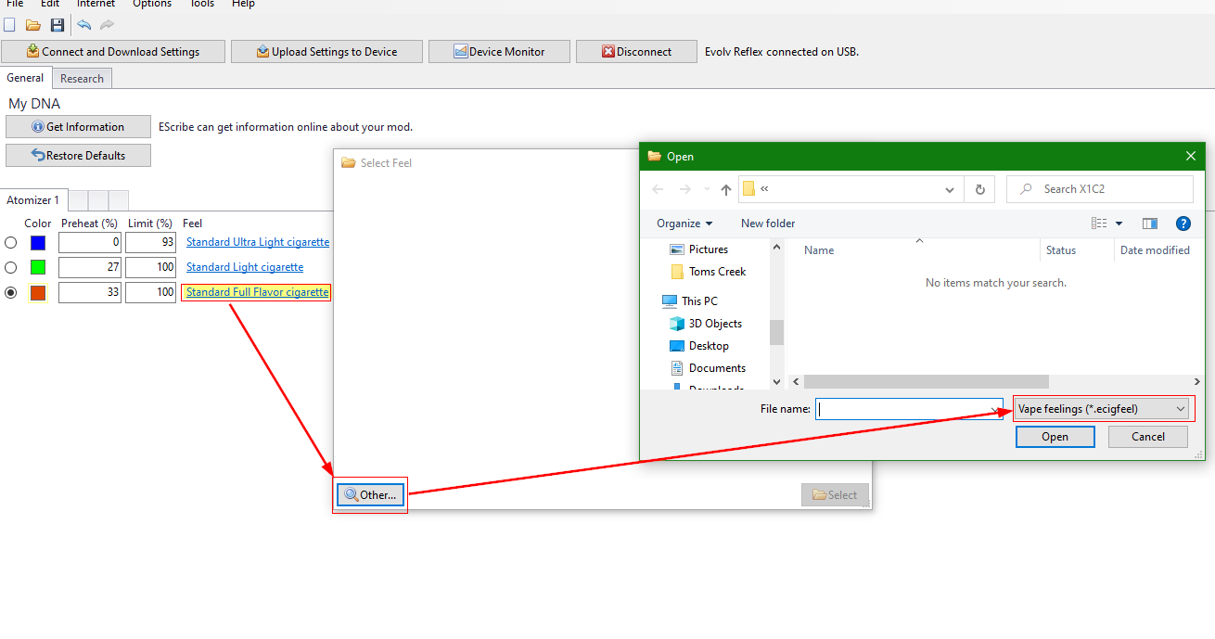Open the Atomizer 1 tab
1215x639 pixels.
33,200
